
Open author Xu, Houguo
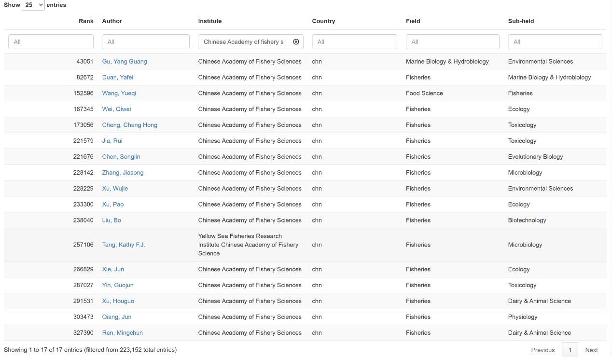point(118,301)
